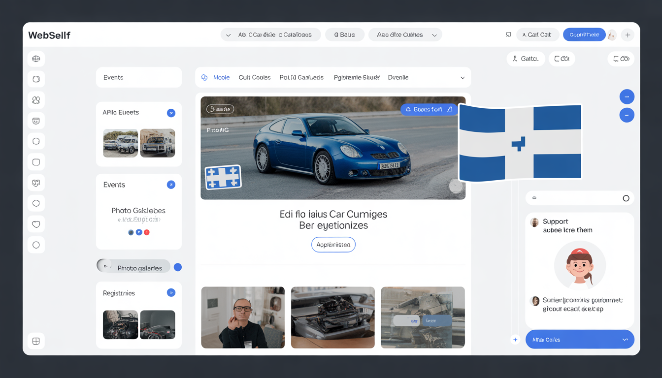Viewport: 662px width, 378px height.
Task: Select the 'Dvenlie' tab
Action: 398,78
